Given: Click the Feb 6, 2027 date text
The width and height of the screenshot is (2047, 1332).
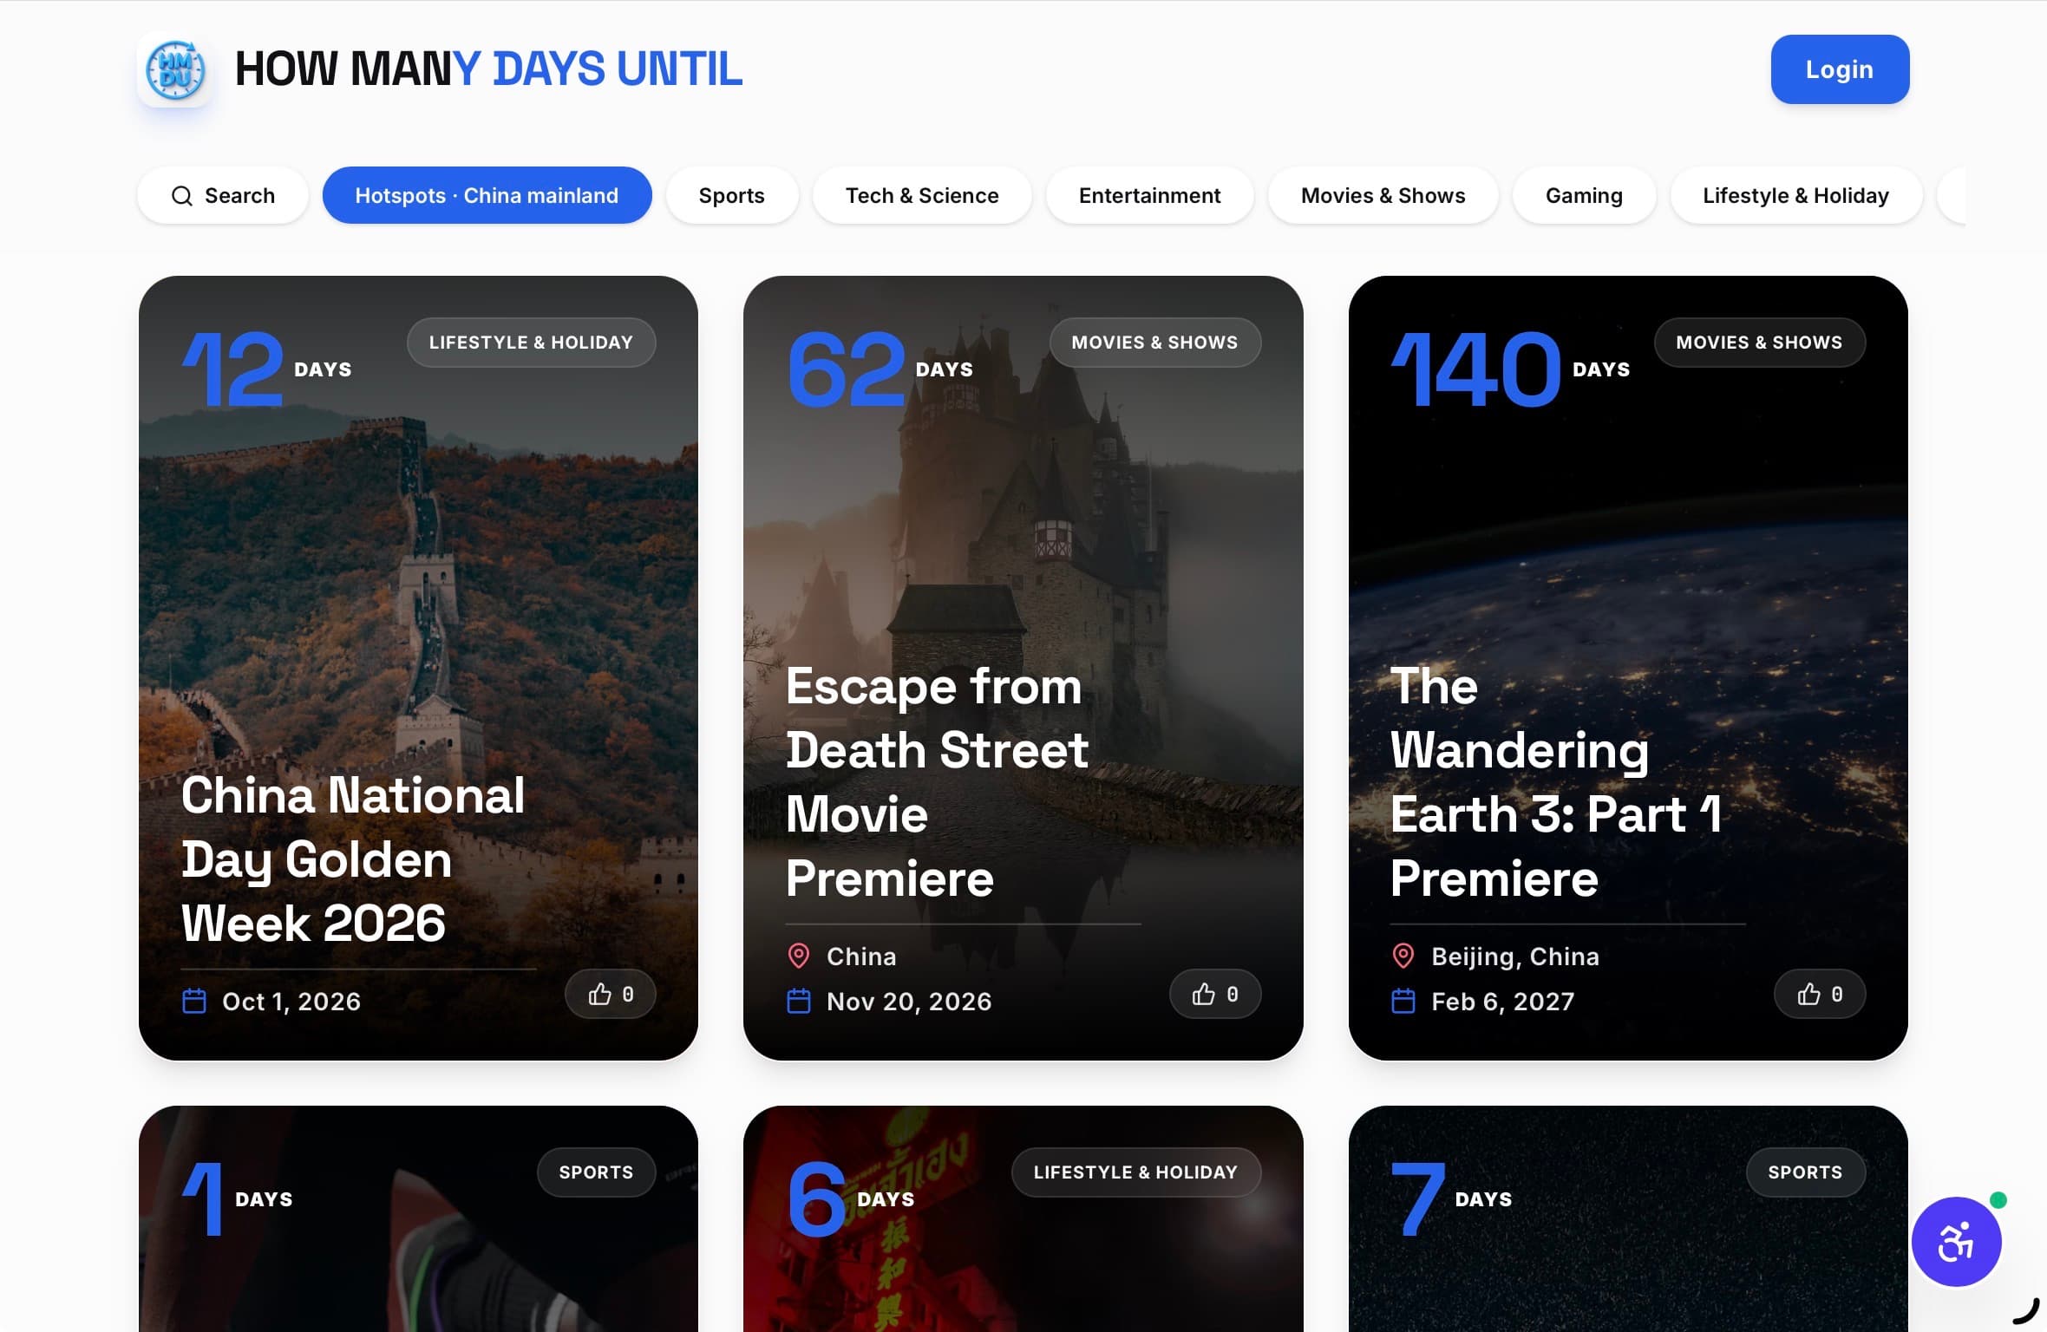Looking at the screenshot, I should (x=1503, y=1002).
